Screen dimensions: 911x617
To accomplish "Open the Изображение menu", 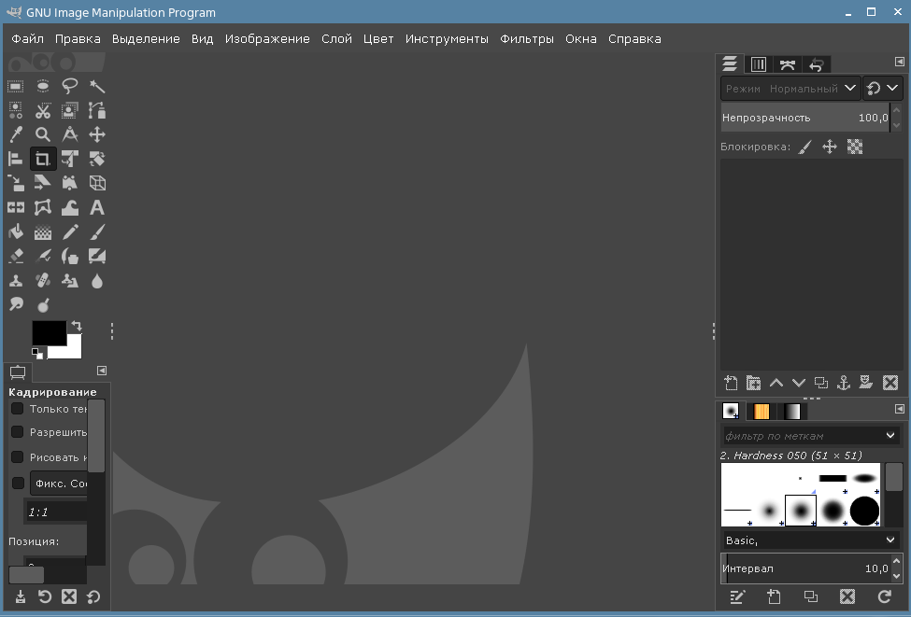I will [267, 39].
